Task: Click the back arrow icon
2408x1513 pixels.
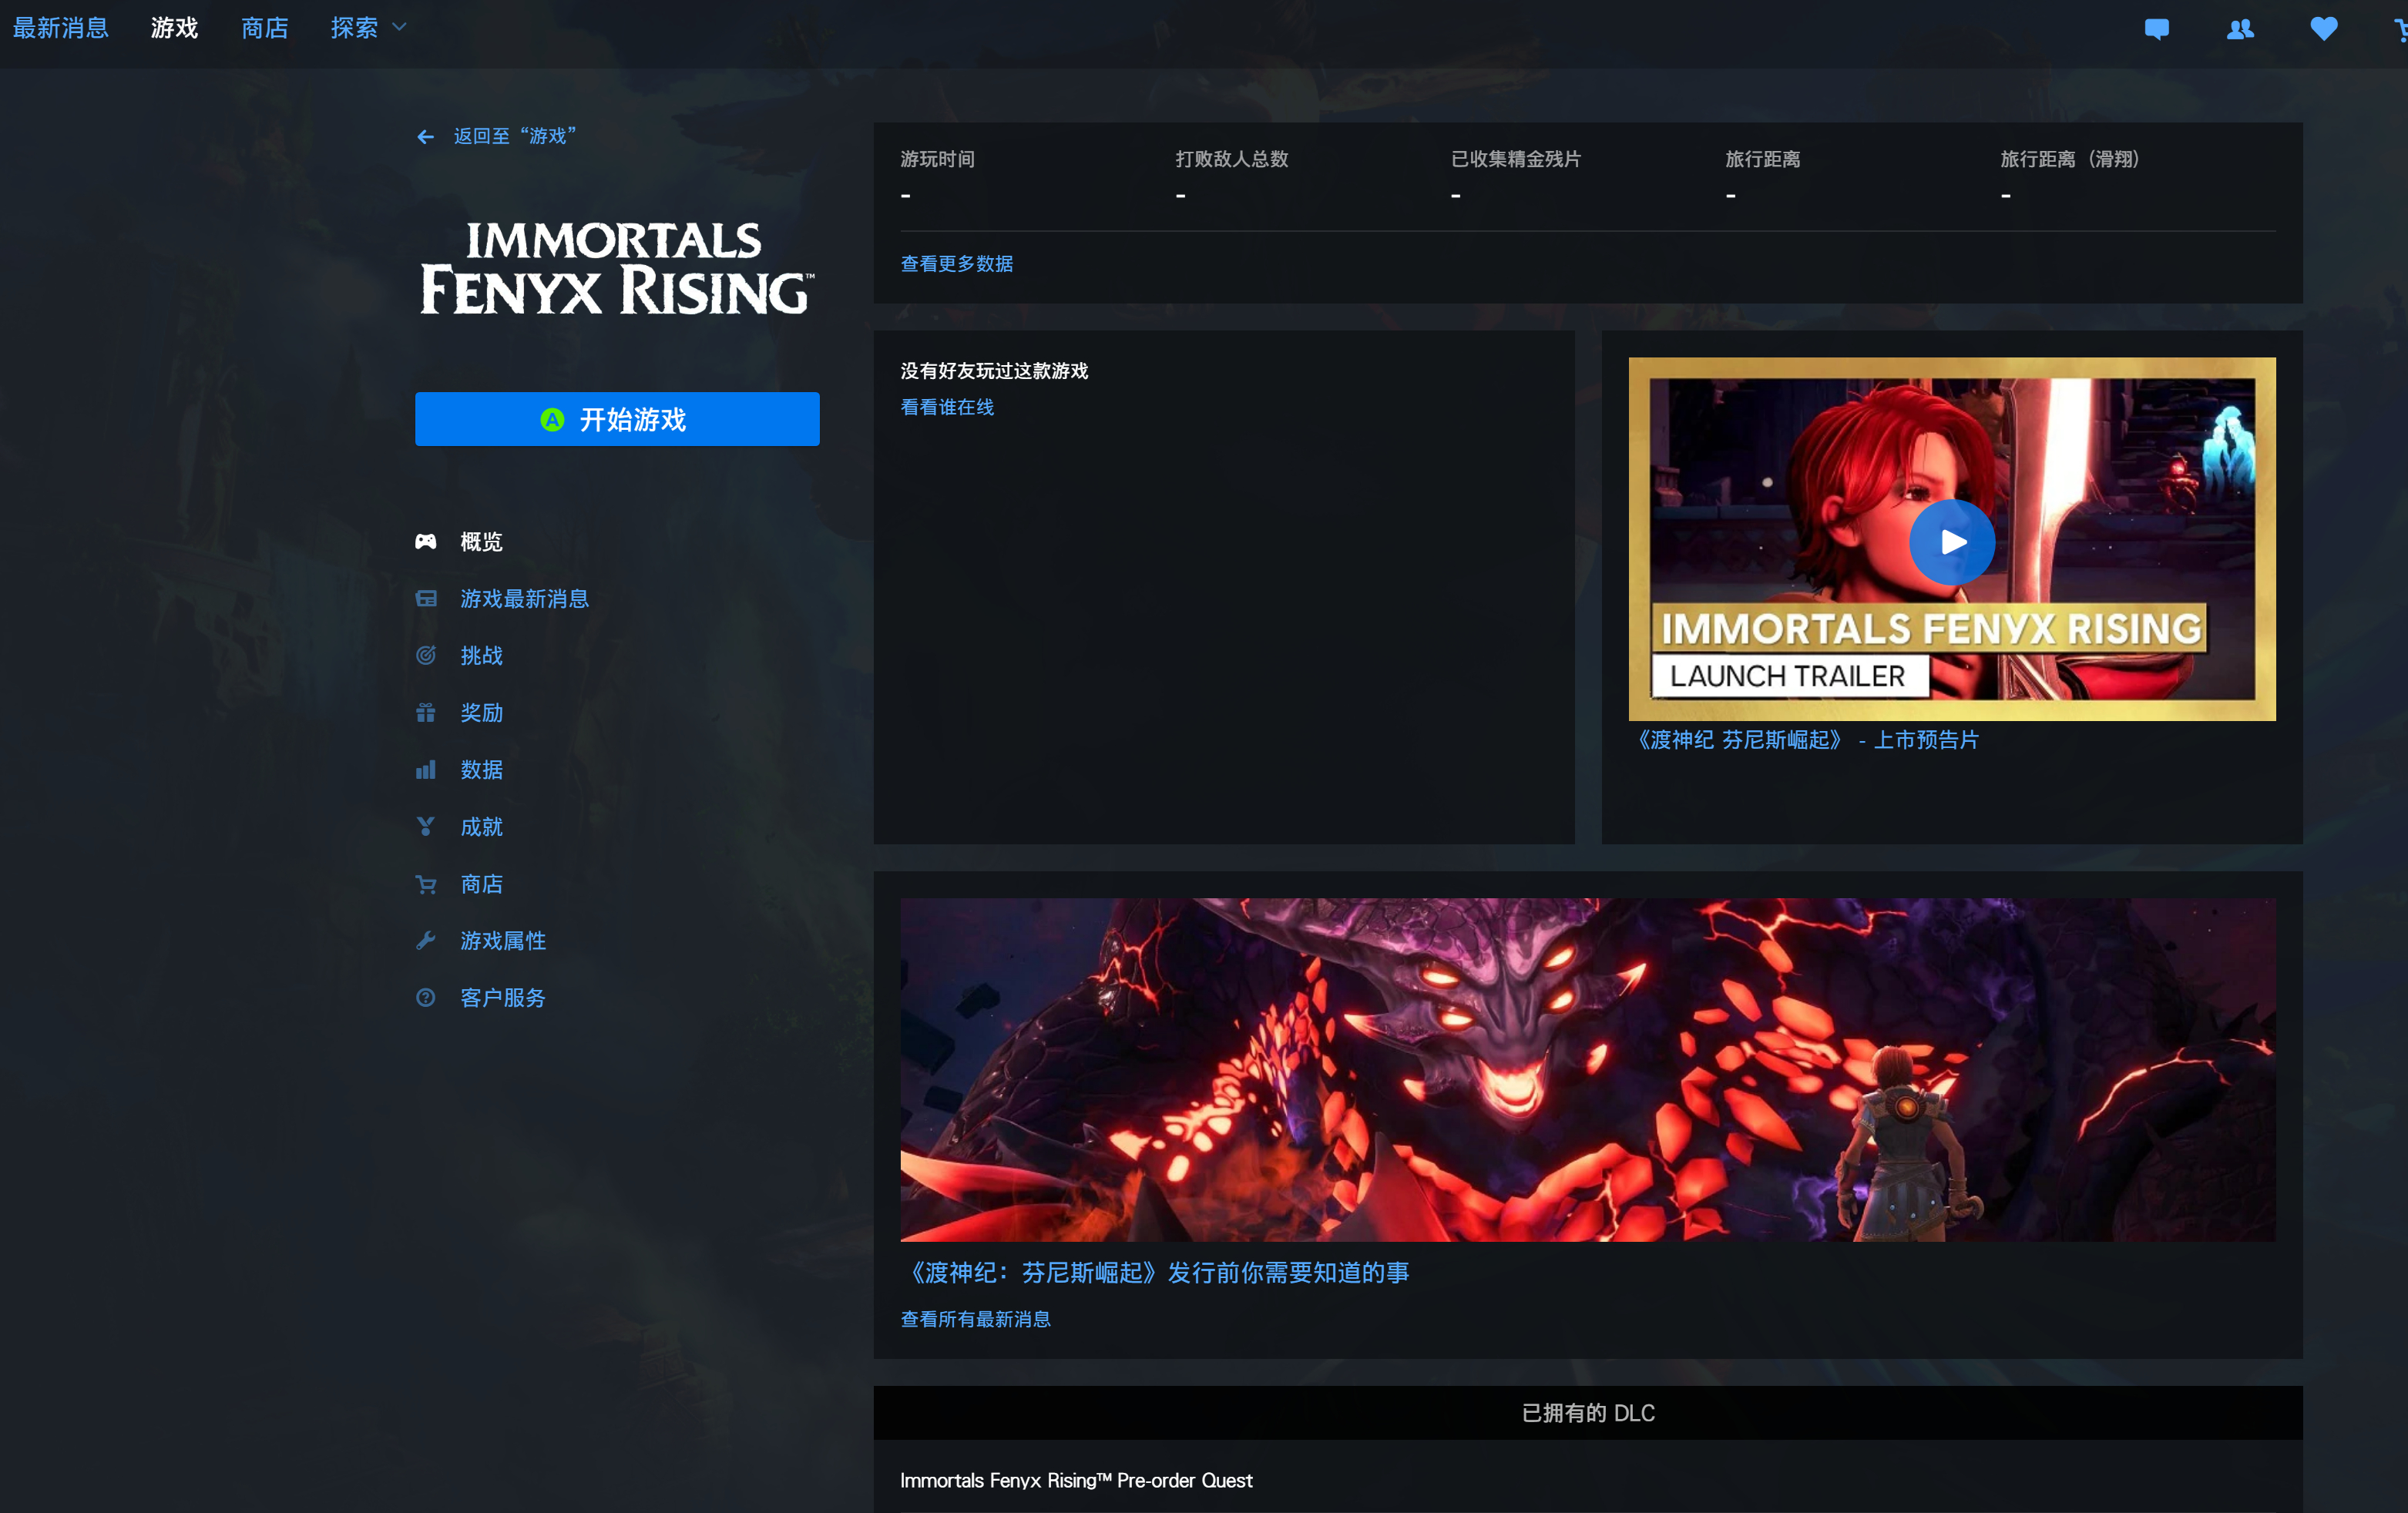Action: (x=425, y=137)
